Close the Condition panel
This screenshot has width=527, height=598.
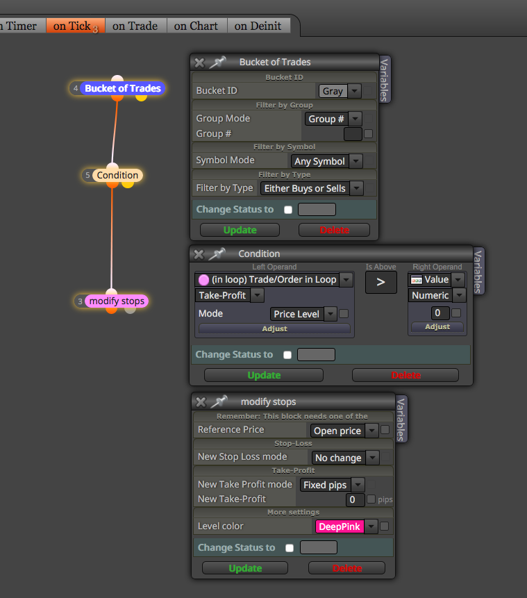click(x=199, y=254)
